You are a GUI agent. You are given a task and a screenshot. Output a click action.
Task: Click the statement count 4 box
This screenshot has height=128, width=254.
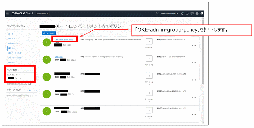coord(149,76)
